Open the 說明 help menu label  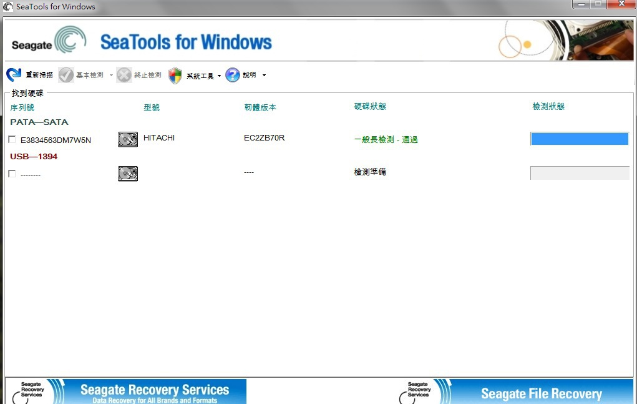tap(250, 75)
